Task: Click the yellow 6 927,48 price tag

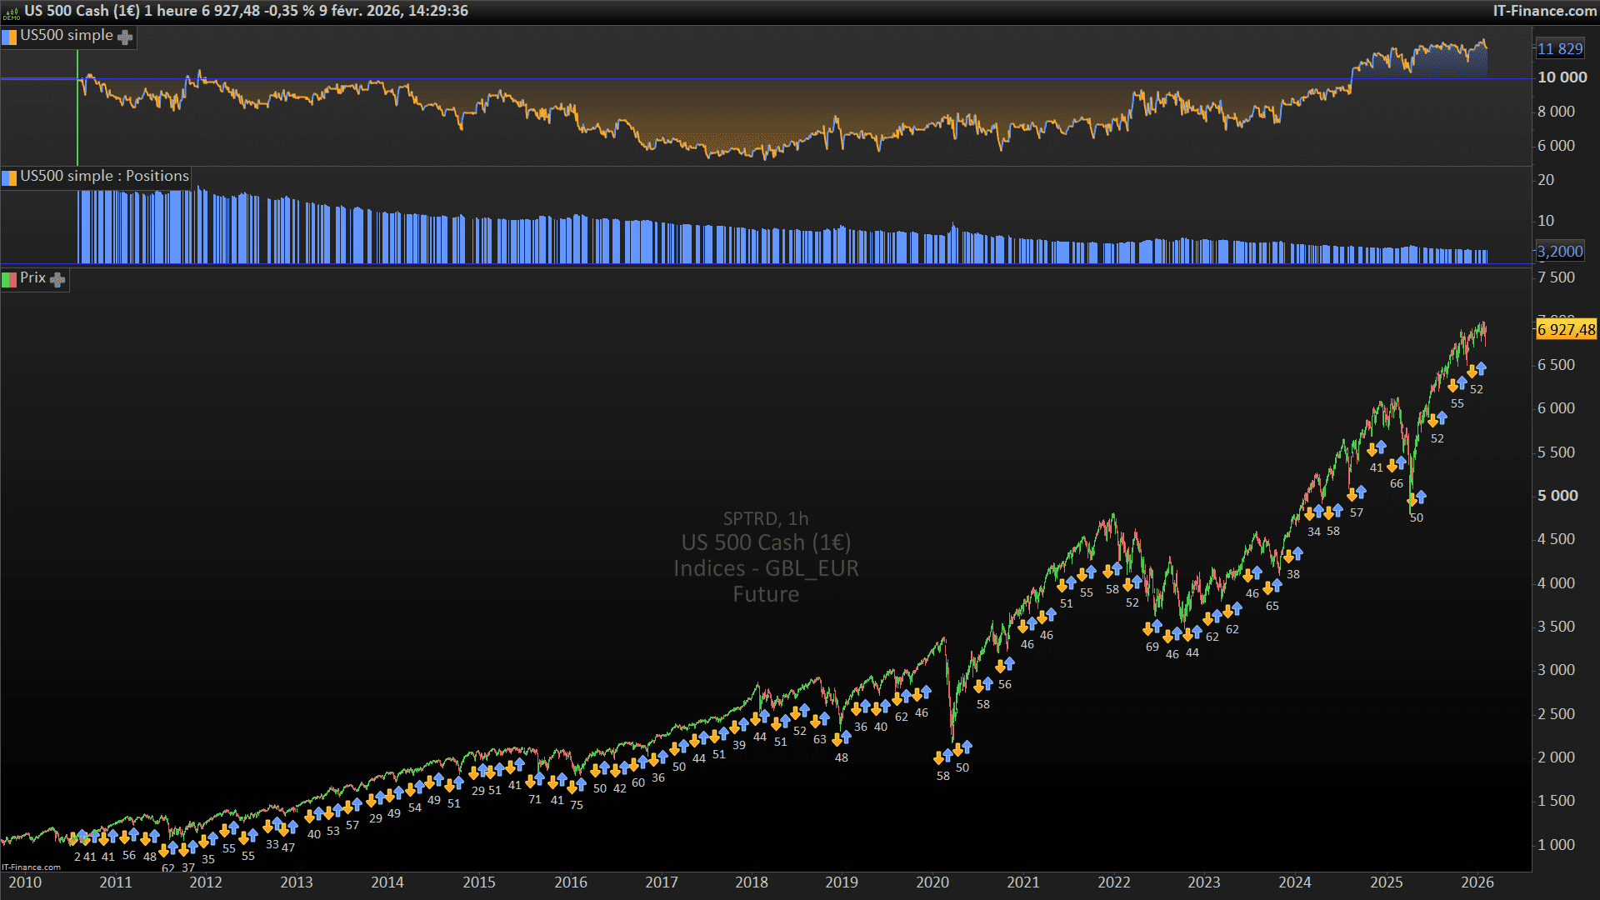Action: [x=1566, y=330]
